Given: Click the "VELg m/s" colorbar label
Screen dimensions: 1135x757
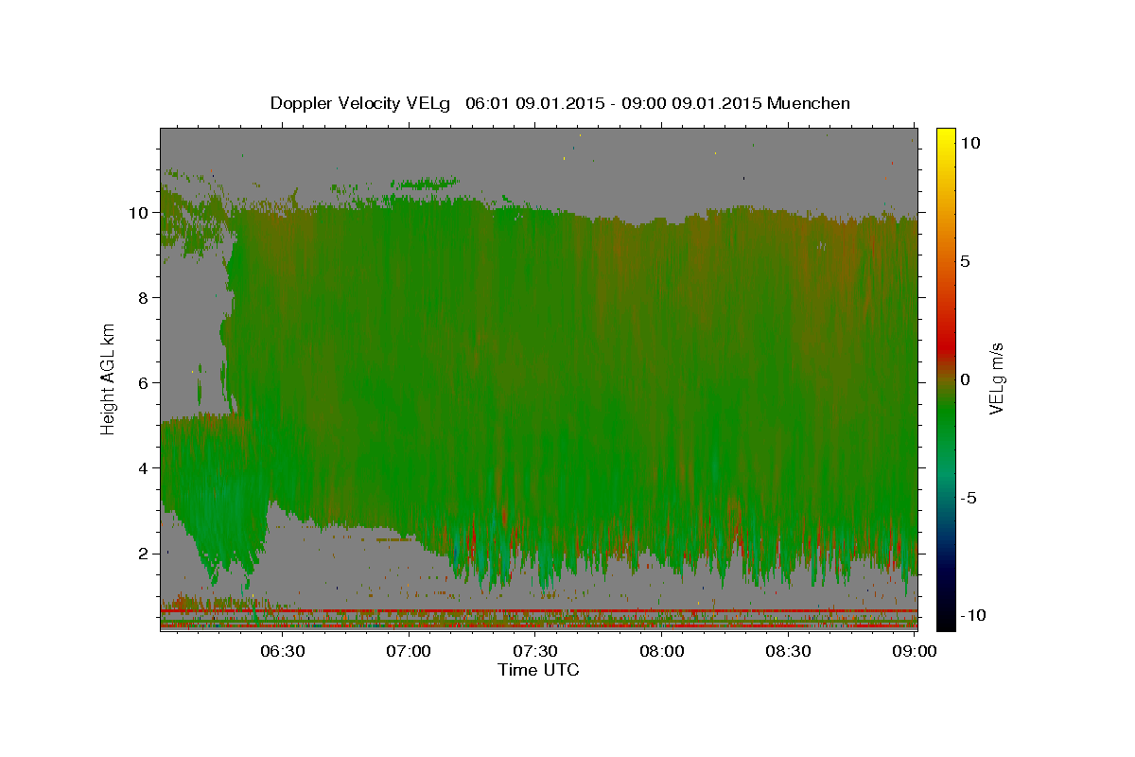Looking at the screenshot, I should click(997, 379).
